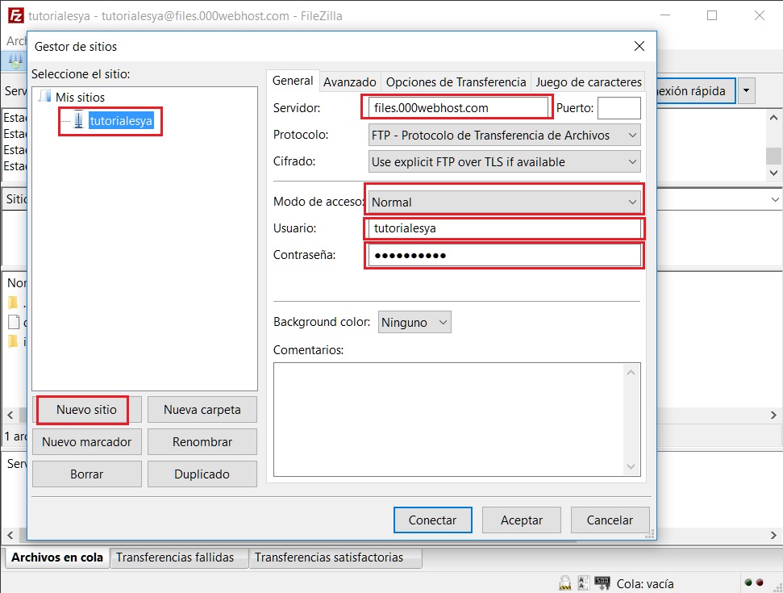Click the message log scrollbar down arrow

tap(773, 173)
